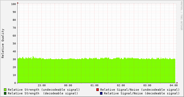
Task: Click the Relative Quality y-axis title
Action: coord(3,43)
